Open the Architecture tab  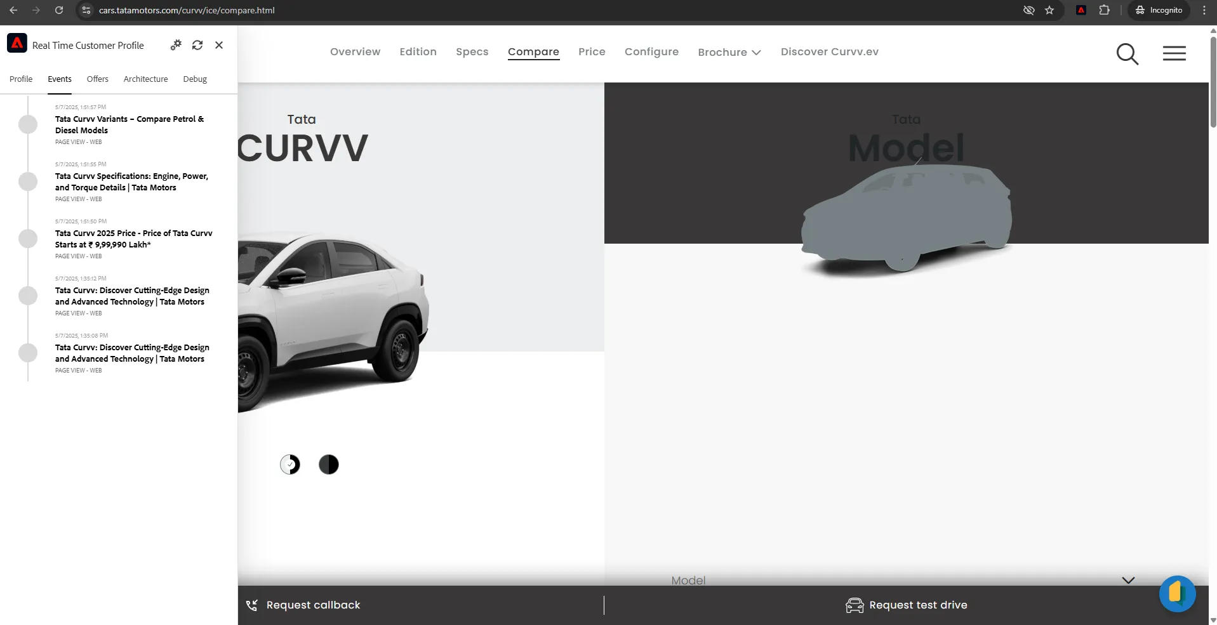[x=146, y=79]
